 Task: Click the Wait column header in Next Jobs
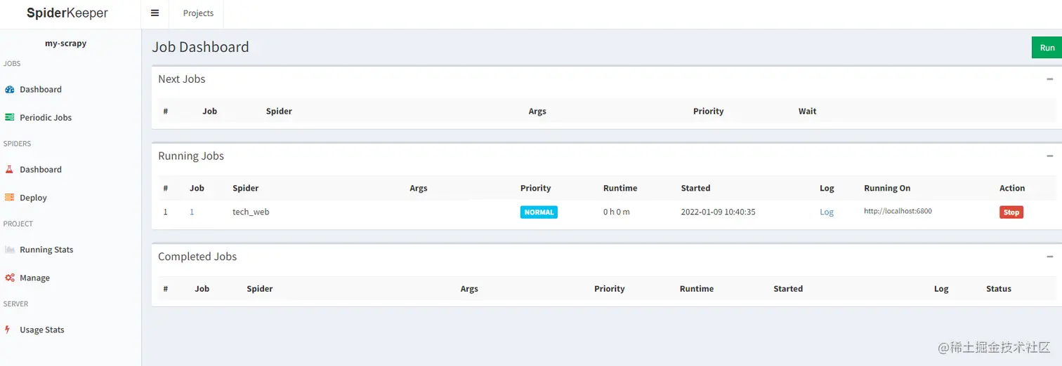tap(807, 111)
